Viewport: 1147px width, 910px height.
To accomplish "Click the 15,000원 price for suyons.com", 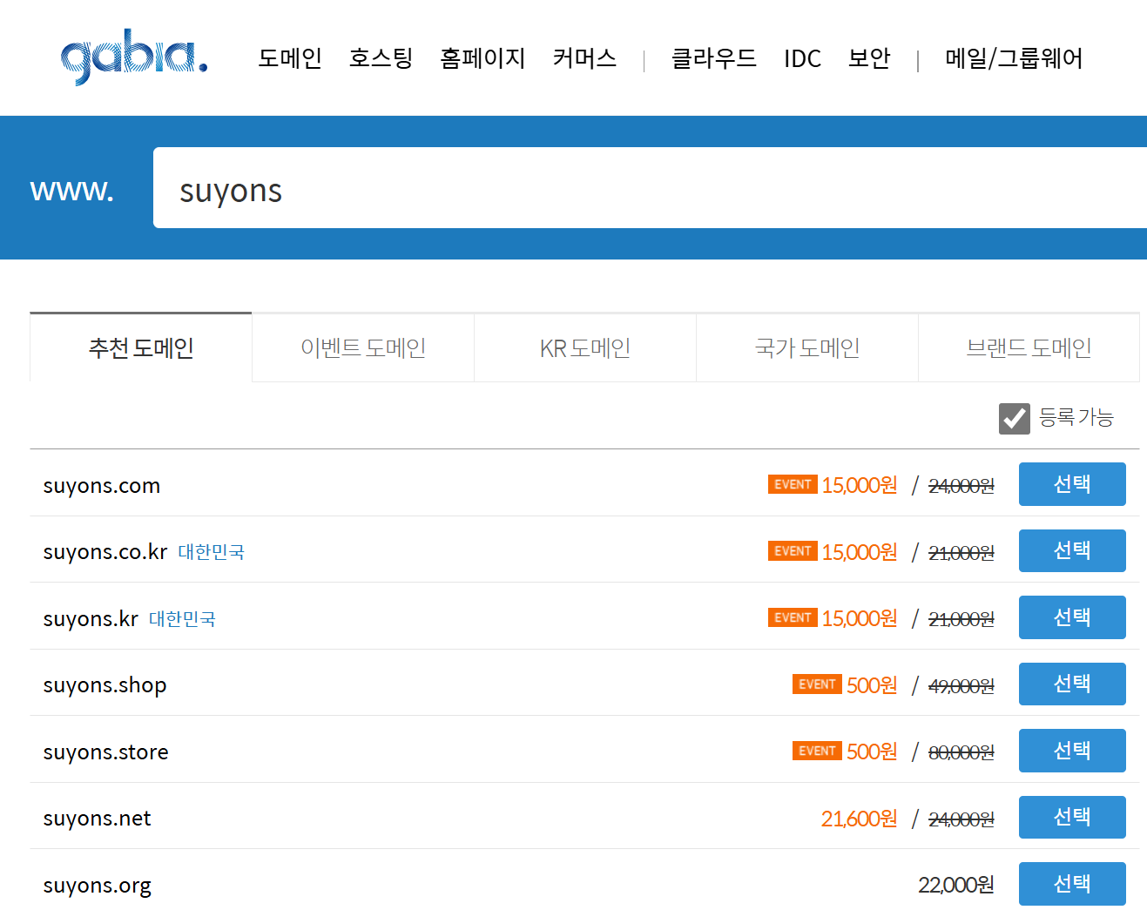I will [860, 485].
